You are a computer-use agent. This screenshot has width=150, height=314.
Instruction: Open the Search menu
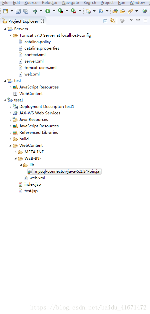[90, 3]
